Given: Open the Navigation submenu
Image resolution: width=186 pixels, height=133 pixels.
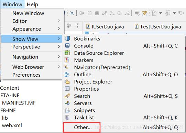Looking at the screenshot, I should tap(32, 57).
